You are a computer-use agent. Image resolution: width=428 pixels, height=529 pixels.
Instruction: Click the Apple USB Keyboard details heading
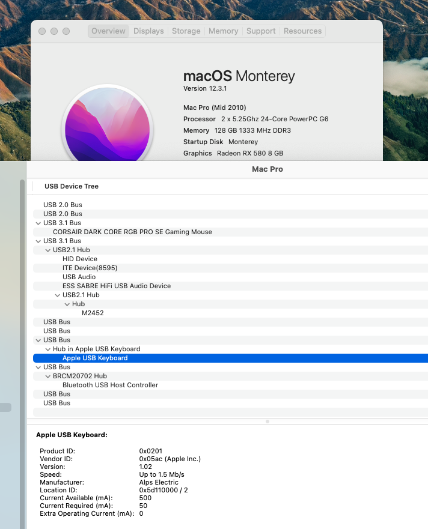72,435
